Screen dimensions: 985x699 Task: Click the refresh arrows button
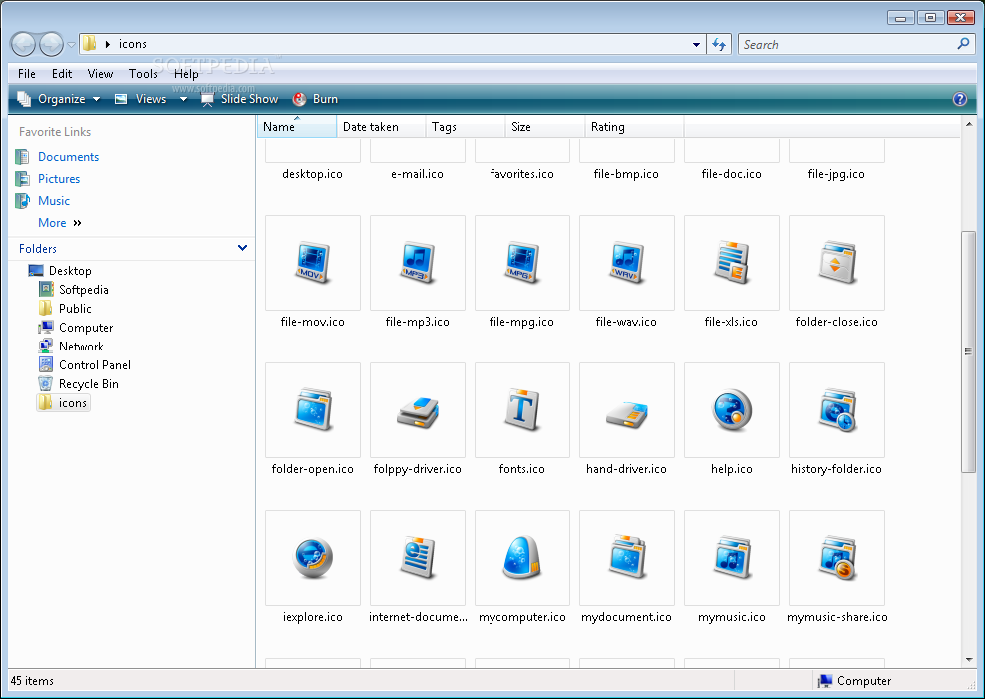(x=719, y=45)
